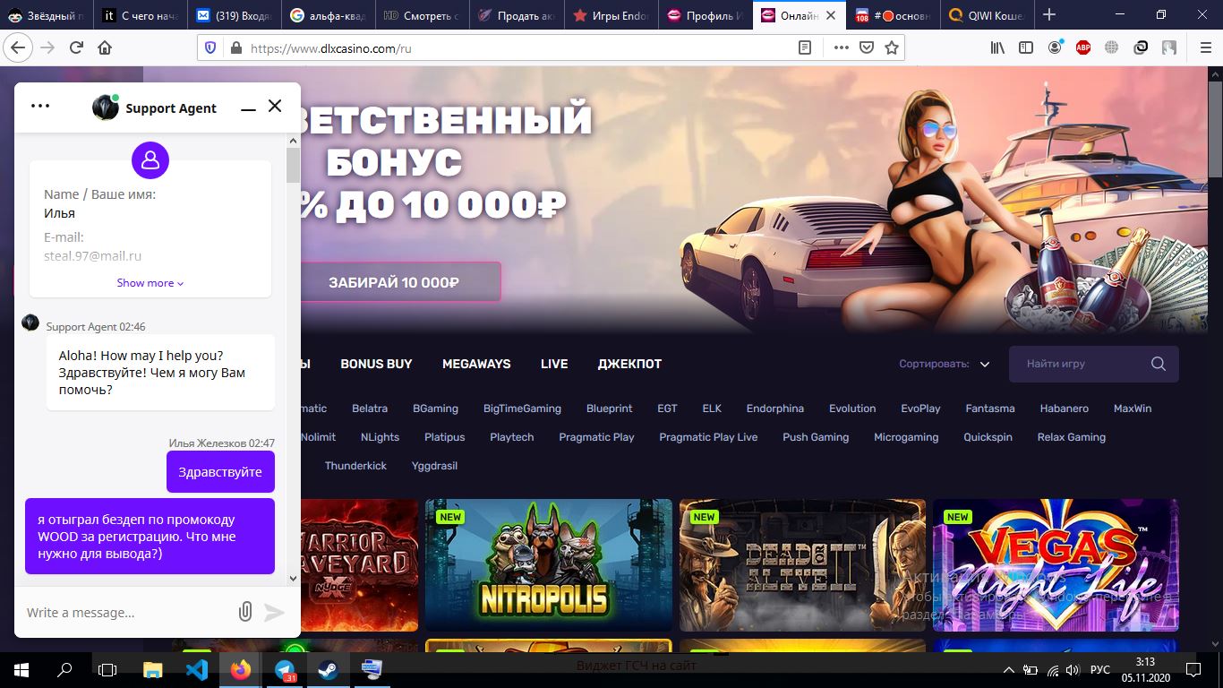Viewport: 1223px width, 688px height.
Task: Click the game search magnifier icon
Action: [x=1159, y=364]
